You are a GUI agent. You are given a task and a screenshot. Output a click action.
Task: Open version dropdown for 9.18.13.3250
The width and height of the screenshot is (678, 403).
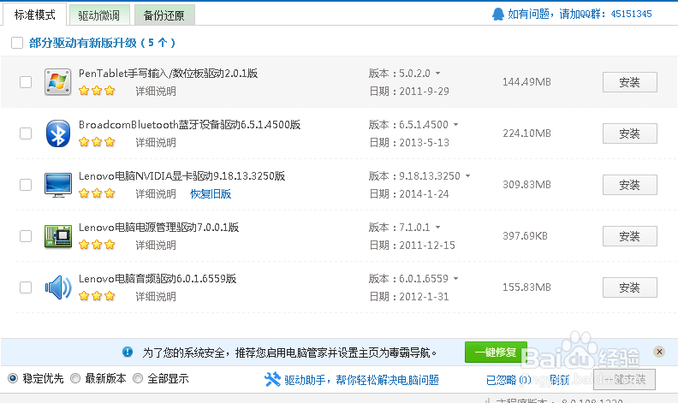click(x=468, y=176)
